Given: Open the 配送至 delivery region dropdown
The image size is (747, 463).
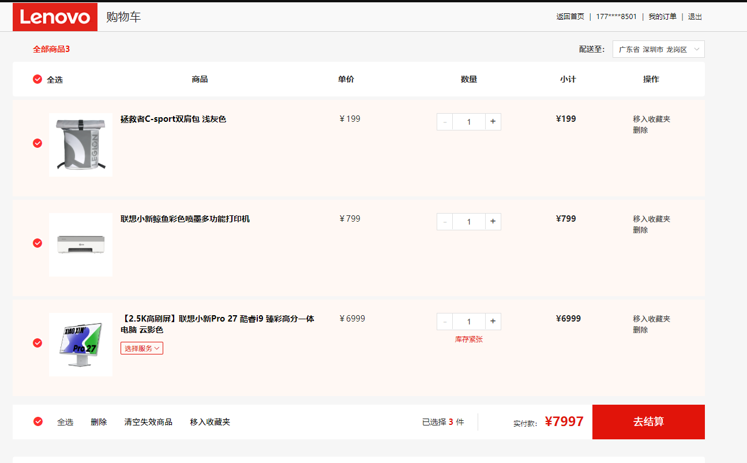Looking at the screenshot, I should click(x=658, y=50).
